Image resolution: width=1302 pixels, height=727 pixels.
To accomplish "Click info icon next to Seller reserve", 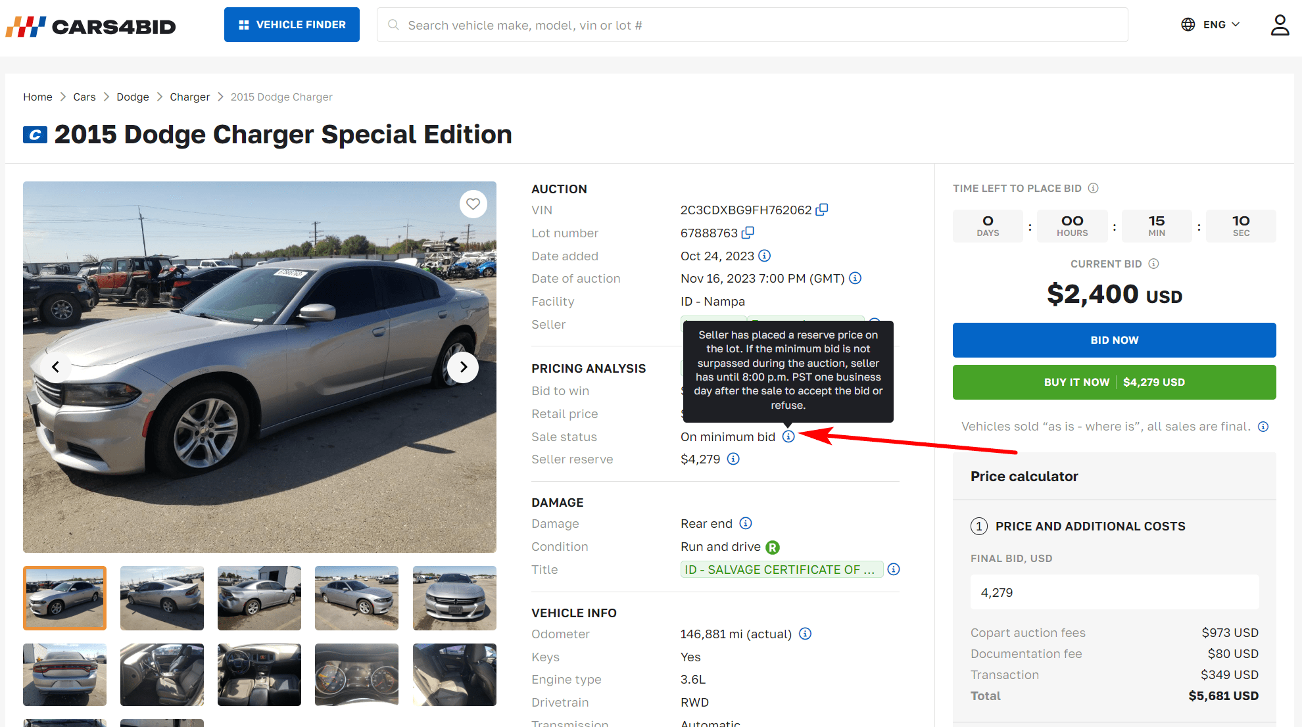I will click(733, 459).
